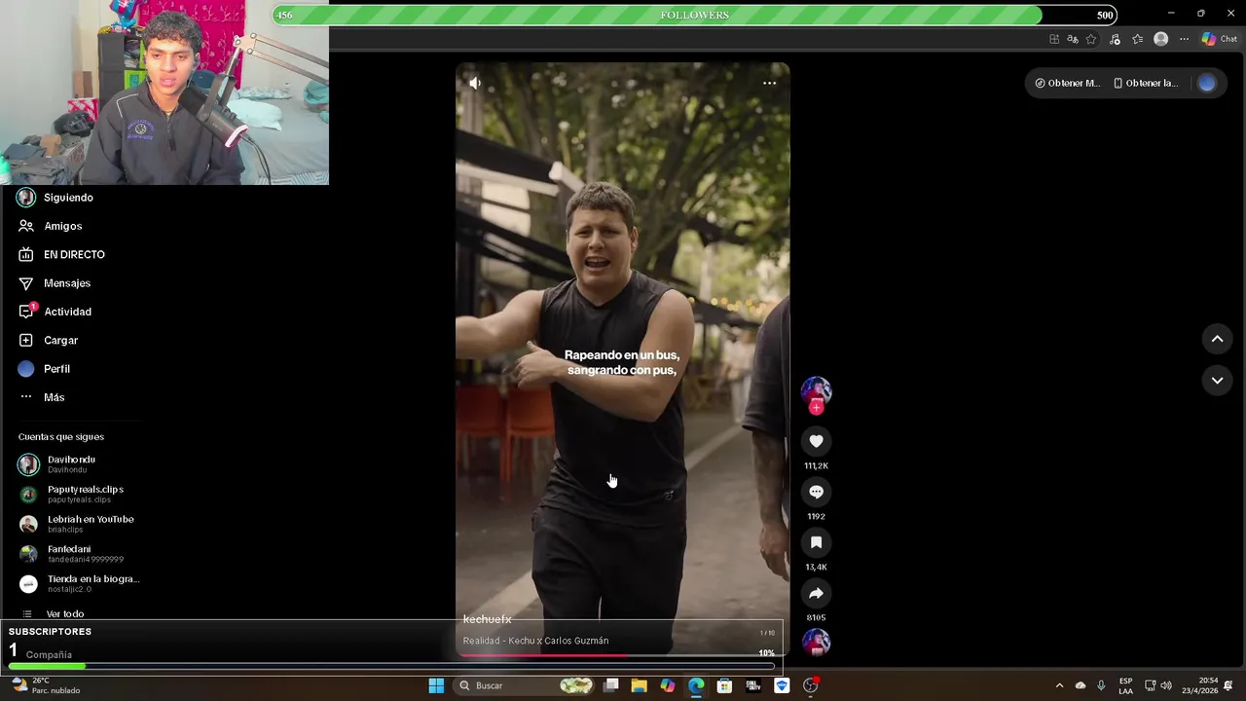Open Microsoft Store from the taskbar
1246x701 pixels.
tap(724, 685)
